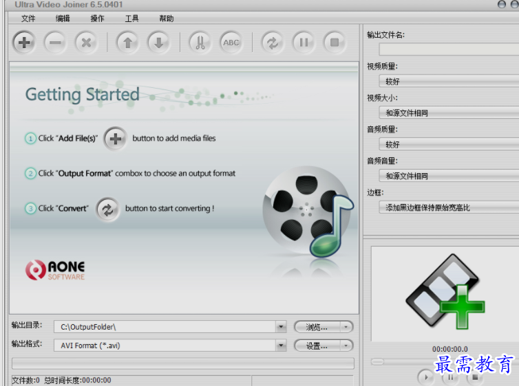
Task: Open the 视频质量 quality dropdown
Action: (449, 81)
